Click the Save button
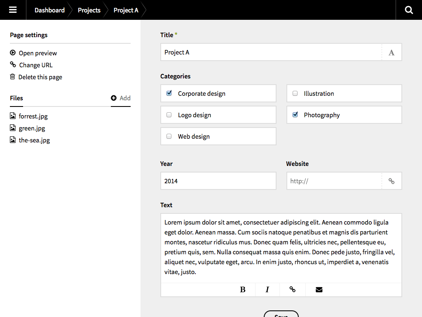The width and height of the screenshot is (422, 317). (x=281, y=314)
